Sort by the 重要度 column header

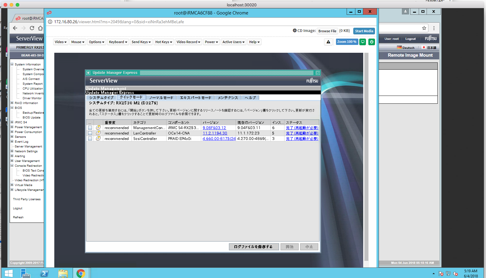(117, 122)
